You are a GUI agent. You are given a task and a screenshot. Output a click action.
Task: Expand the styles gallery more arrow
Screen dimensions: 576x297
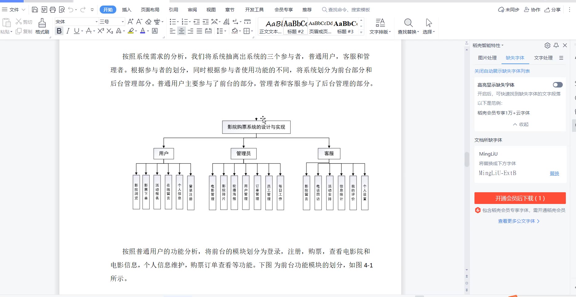(361, 32)
